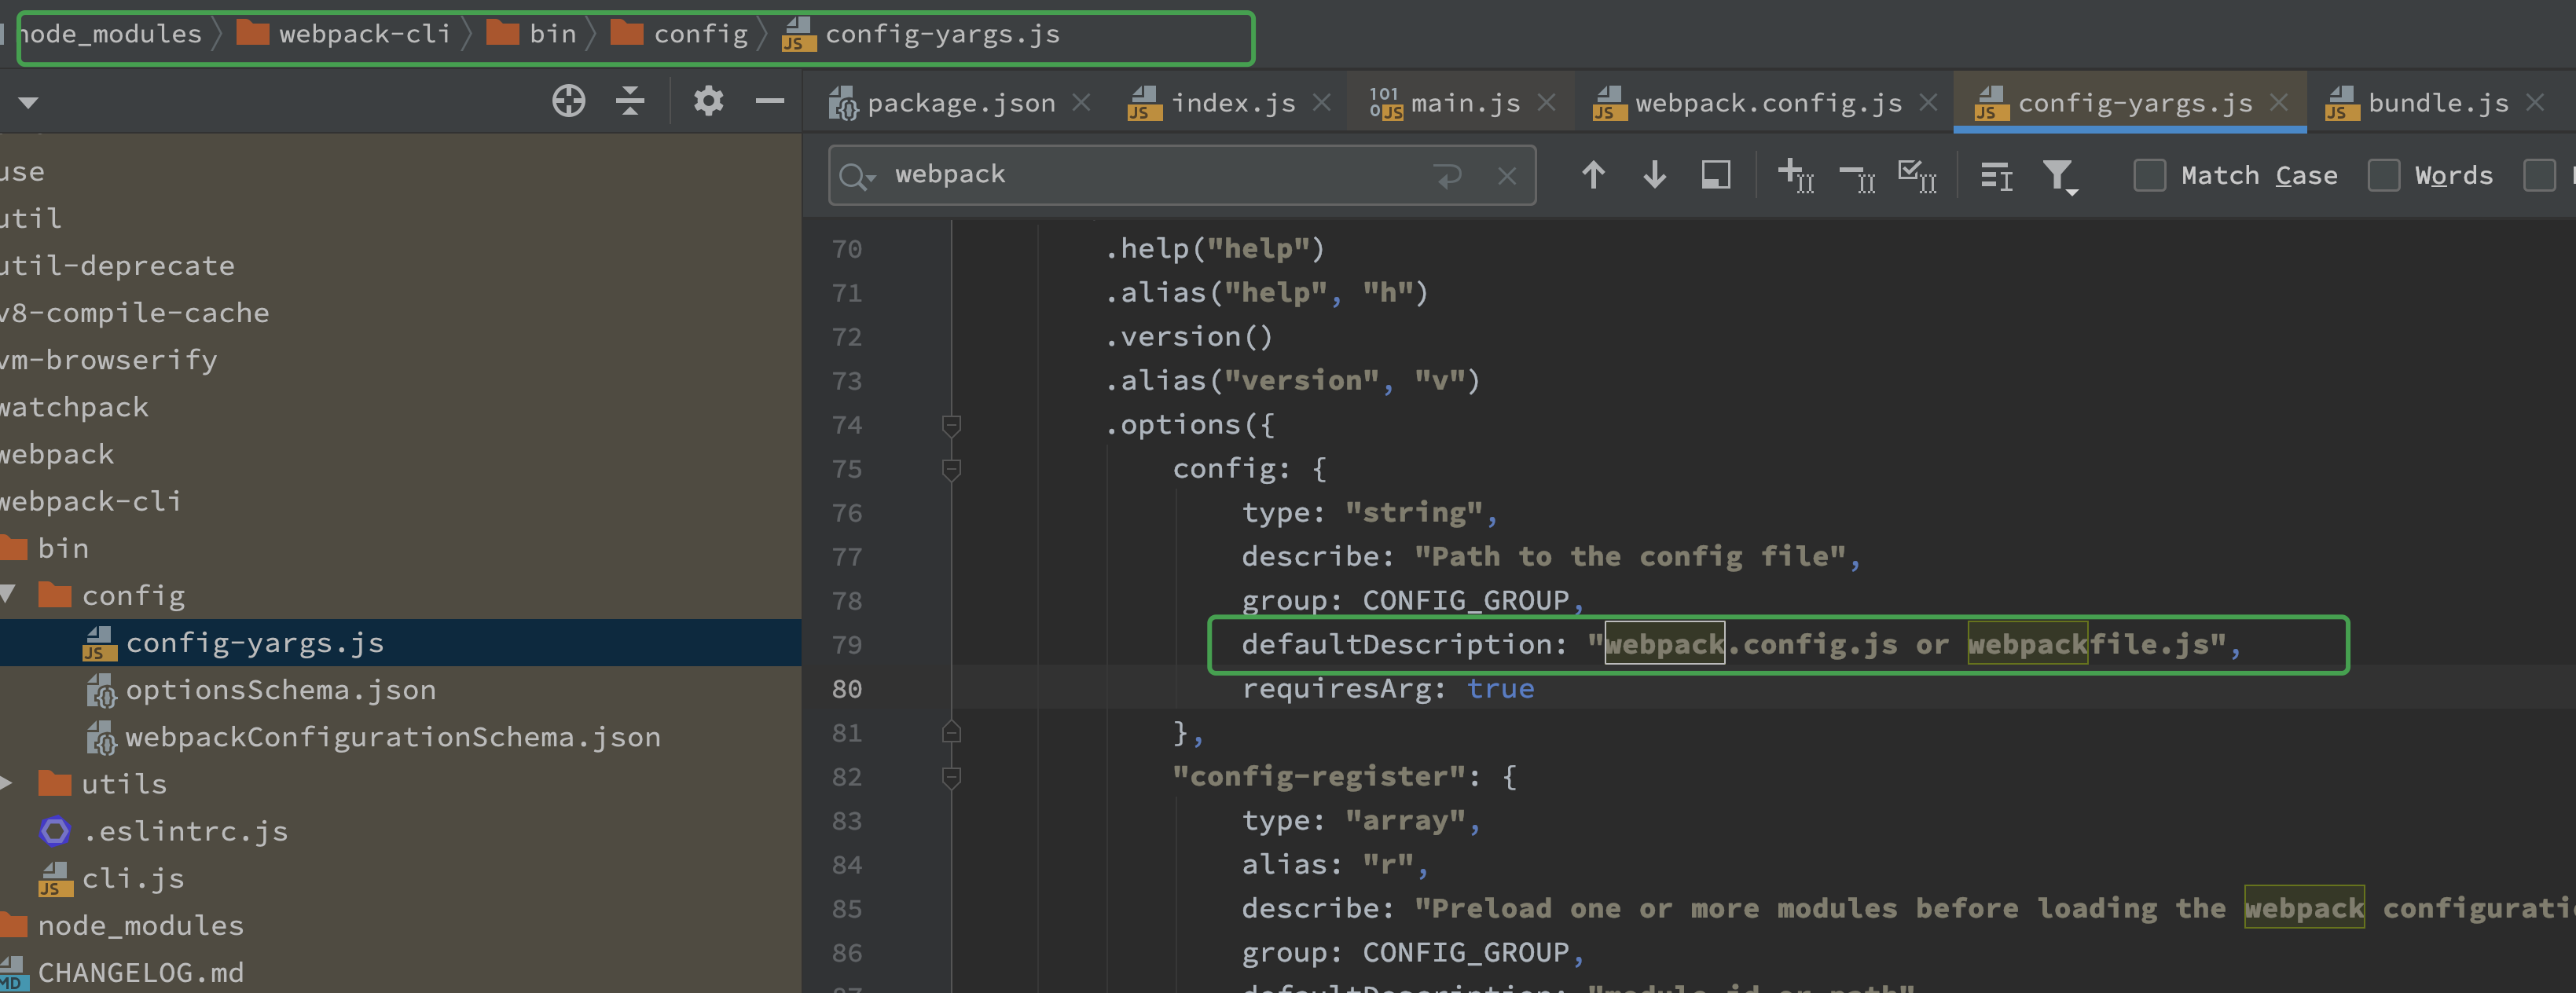Screen dimensions: 2576x993
Task: Click node_modules in breadcrumb bar
Action: pos(111,34)
